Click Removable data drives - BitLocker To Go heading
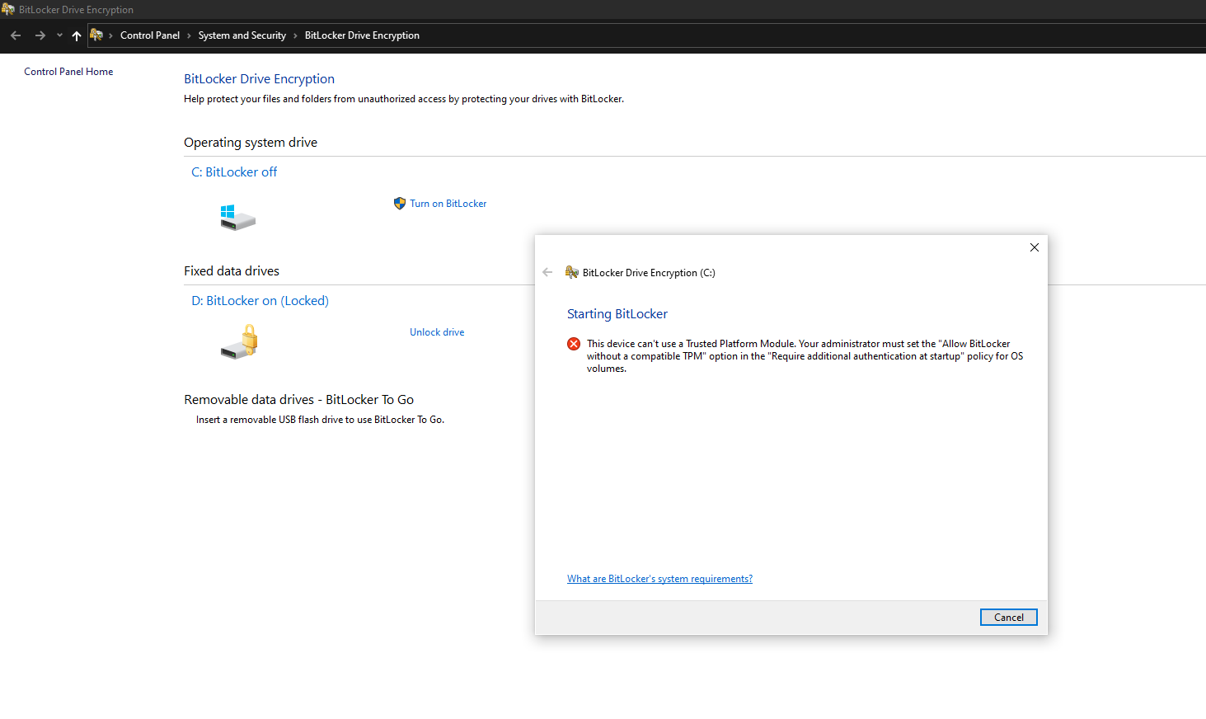Screen dimensions: 1206x719 pos(299,399)
